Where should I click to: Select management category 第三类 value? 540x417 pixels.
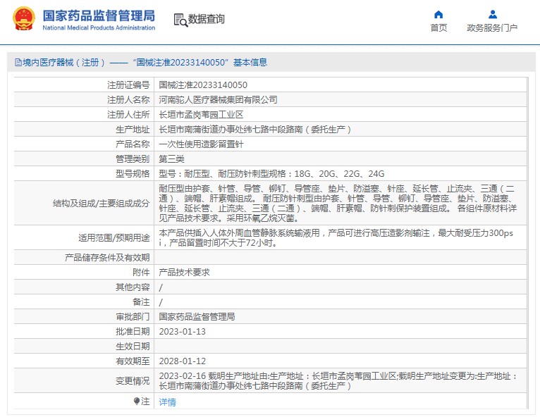[171, 159]
